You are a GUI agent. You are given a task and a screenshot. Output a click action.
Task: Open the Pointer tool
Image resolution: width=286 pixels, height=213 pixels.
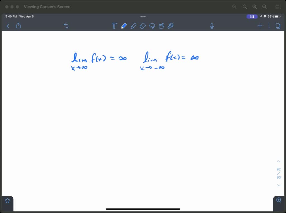tap(161, 26)
